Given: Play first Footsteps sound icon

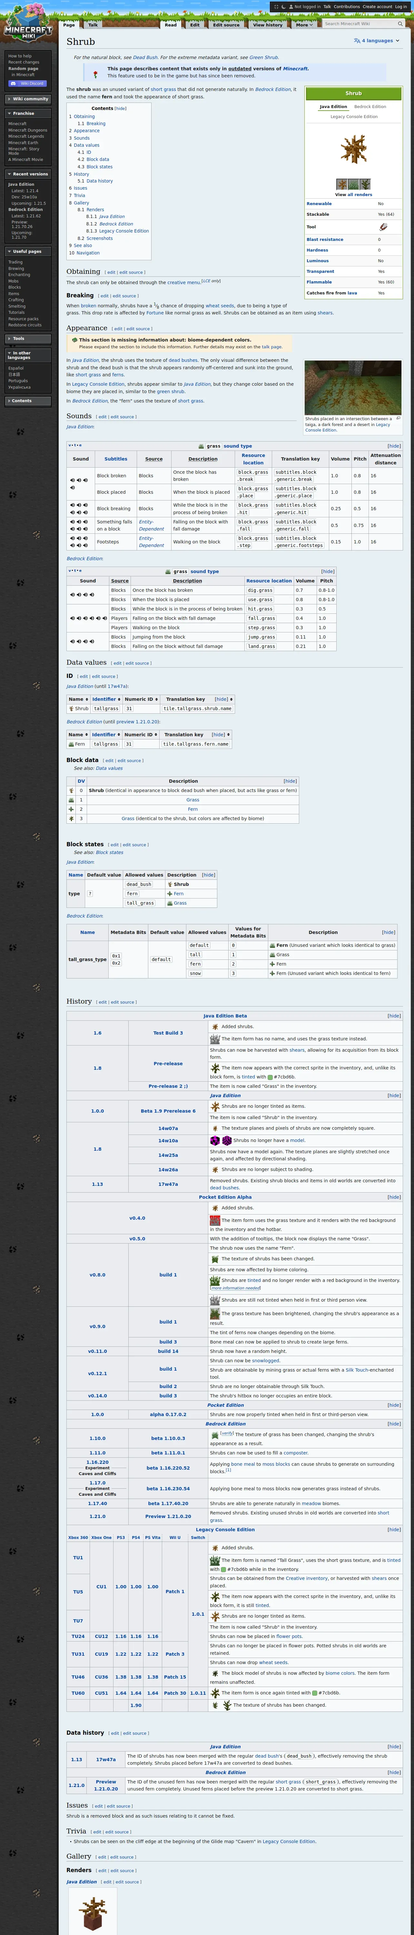Looking at the screenshot, I should click(73, 538).
